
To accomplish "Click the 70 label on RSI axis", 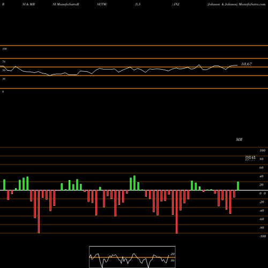I will click(x=4, y=62).
